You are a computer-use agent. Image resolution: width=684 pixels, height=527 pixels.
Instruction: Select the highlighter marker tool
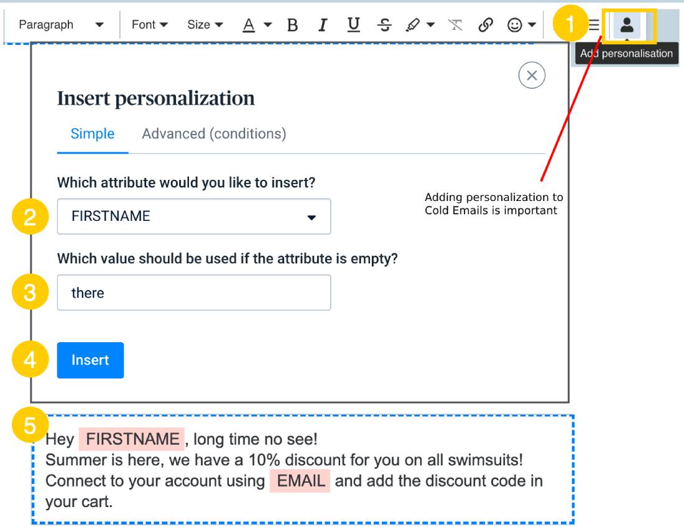coord(413,25)
